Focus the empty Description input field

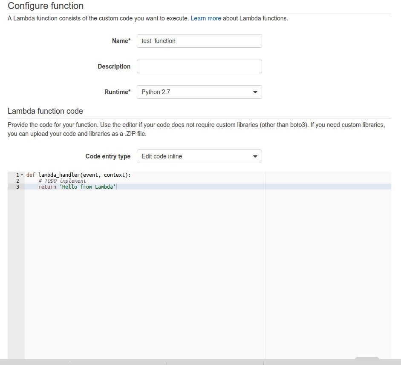click(x=199, y=66)
